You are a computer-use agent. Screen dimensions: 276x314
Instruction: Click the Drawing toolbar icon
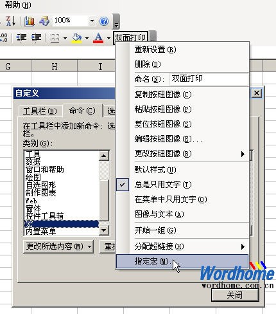coord(44,21)
